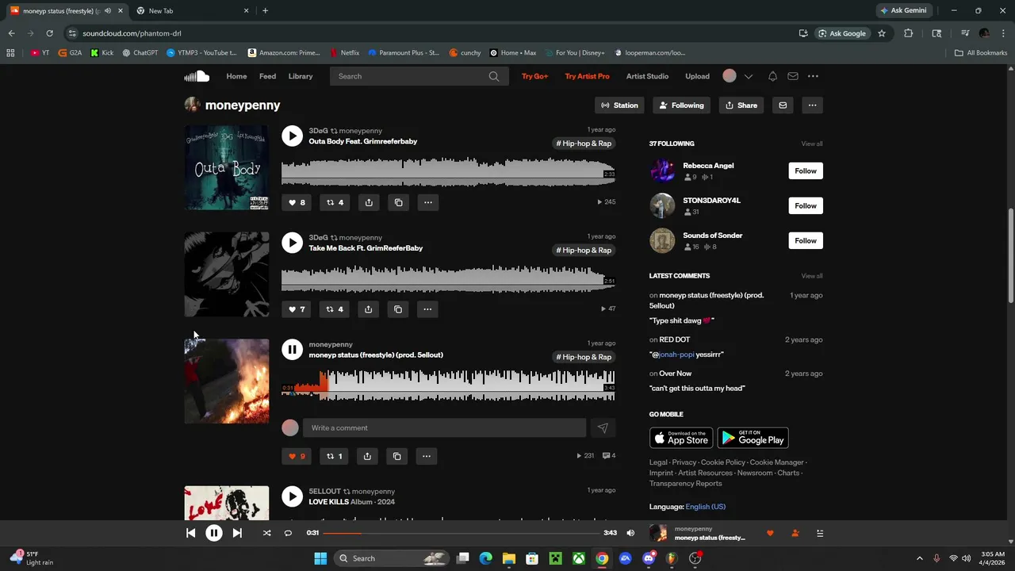1015x571 pixels.
Task: Open the Windows Start menu
Action: [x=320, y=558]
